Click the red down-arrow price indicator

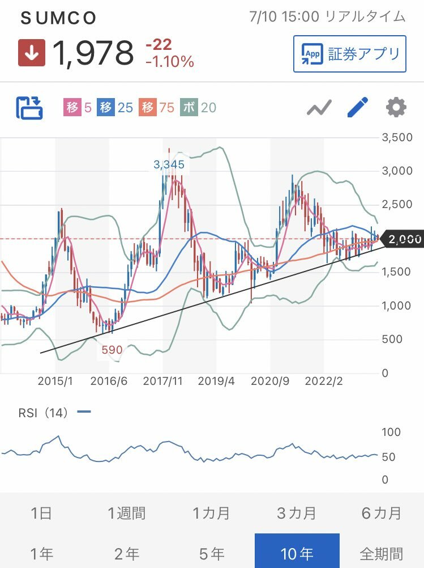pyautogui.click(x=32, y=53)
